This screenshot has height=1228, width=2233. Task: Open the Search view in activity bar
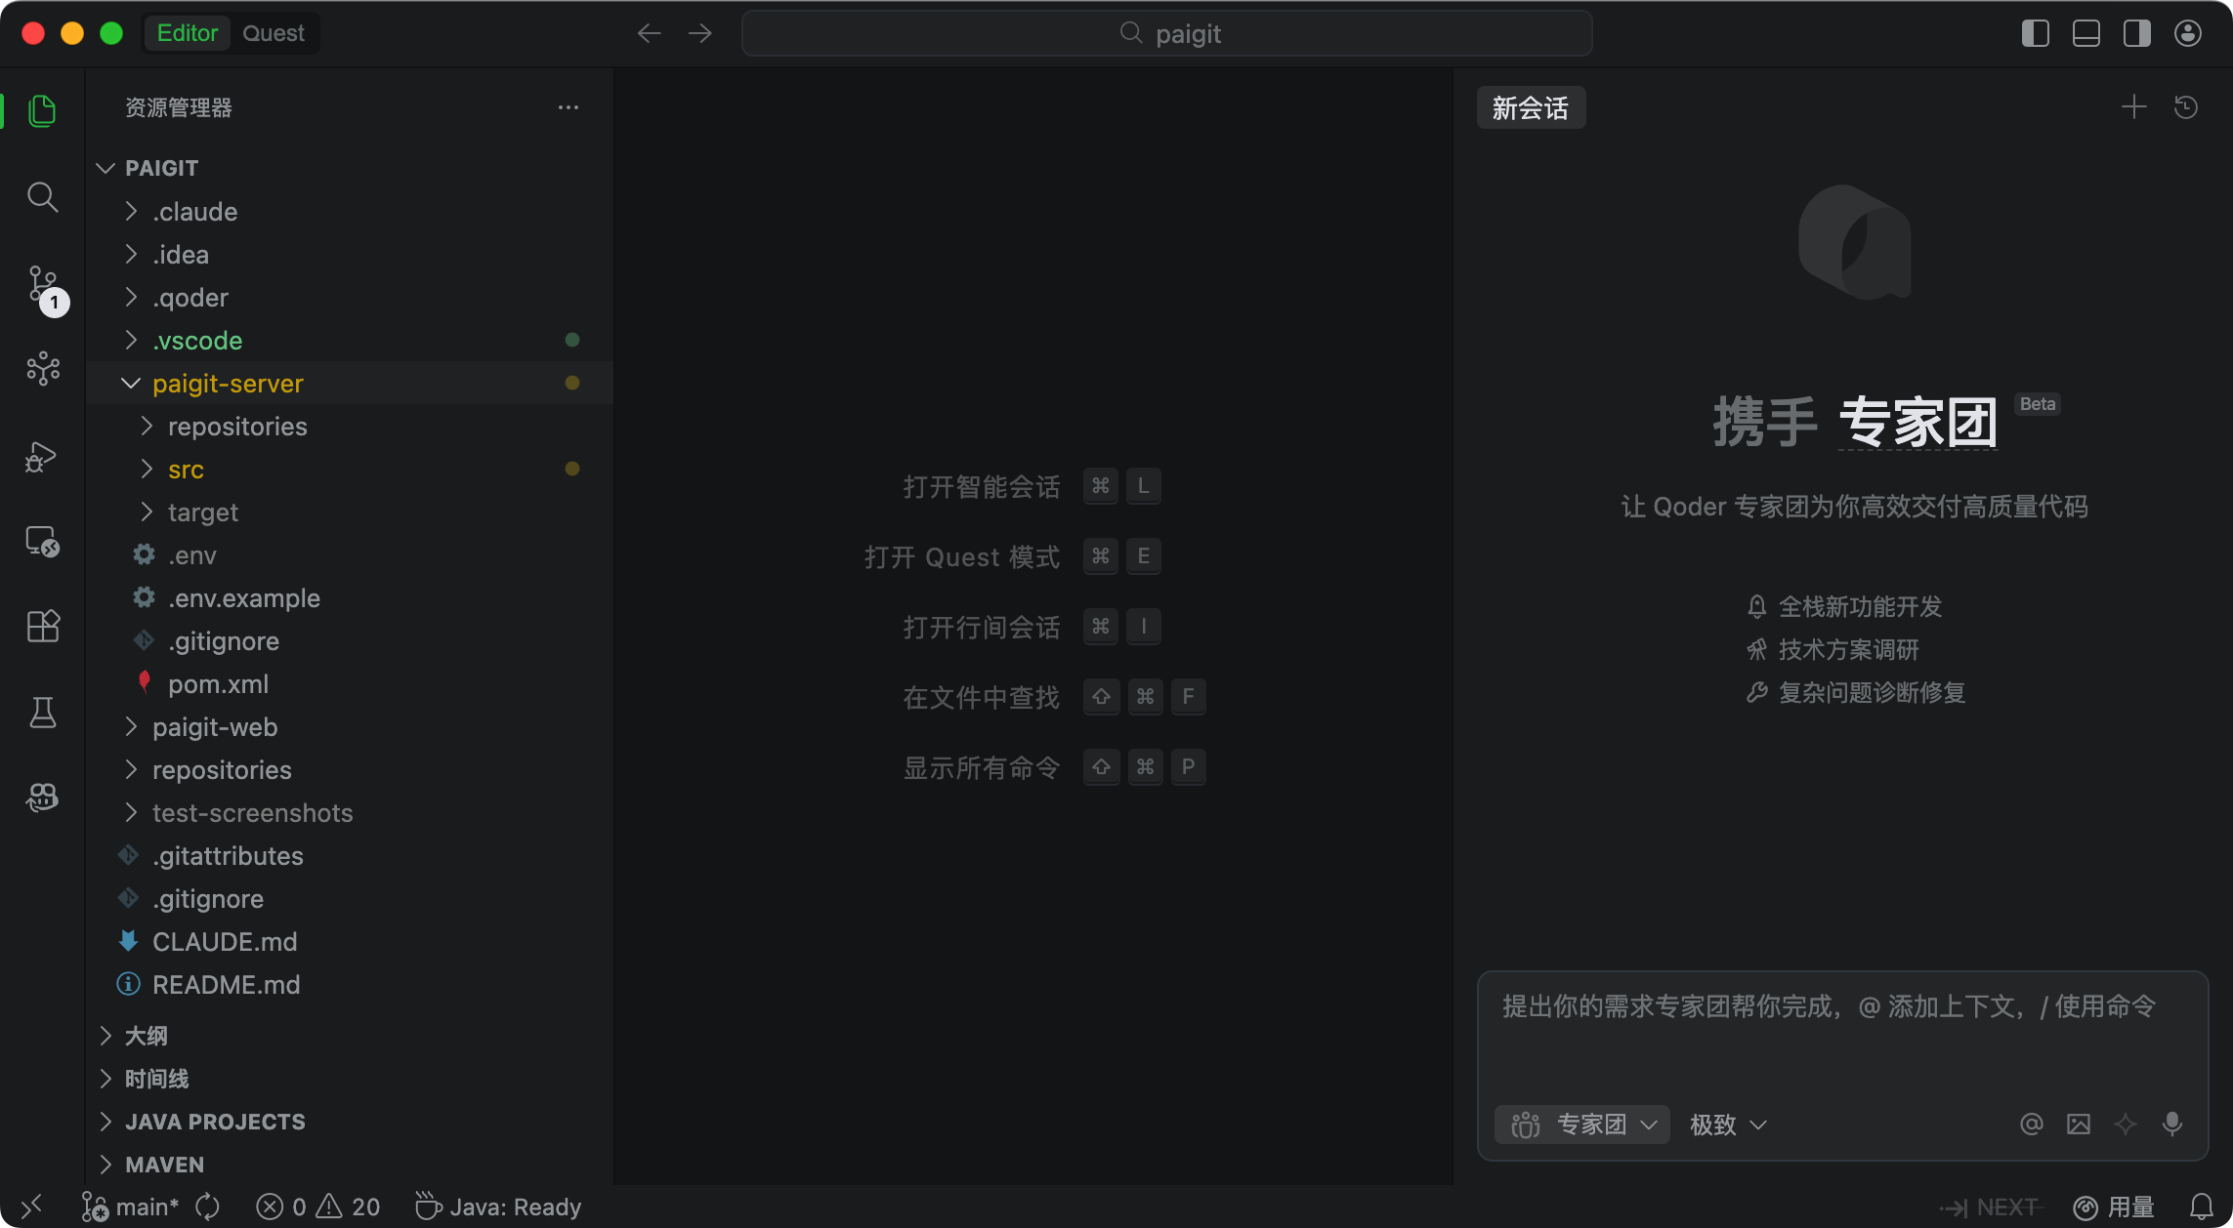pos(42,197)
